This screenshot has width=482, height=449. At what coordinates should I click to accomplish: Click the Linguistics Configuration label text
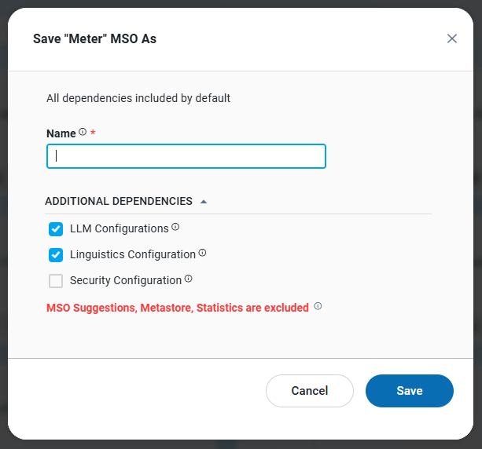tap(133, 255)
